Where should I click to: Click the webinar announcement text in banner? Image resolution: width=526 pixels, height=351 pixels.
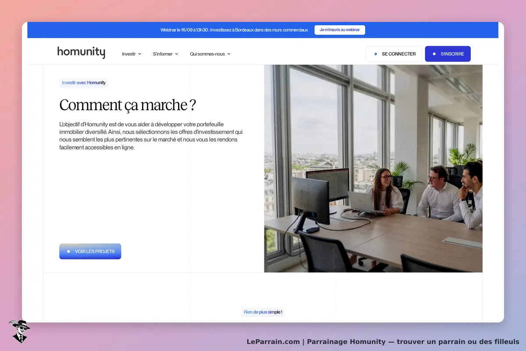234,30
